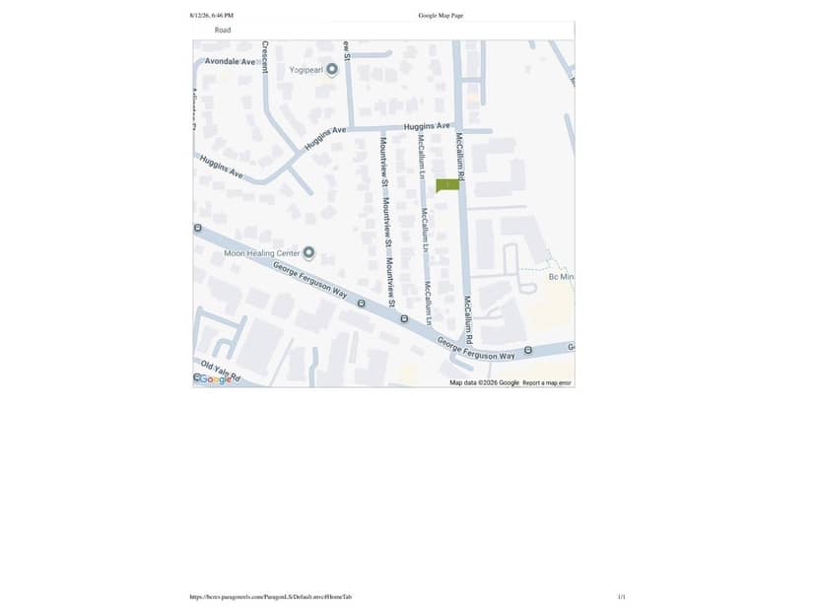Select the Road map view tab
Viewport: 816px width, 612px height.
tap(223, 31)
